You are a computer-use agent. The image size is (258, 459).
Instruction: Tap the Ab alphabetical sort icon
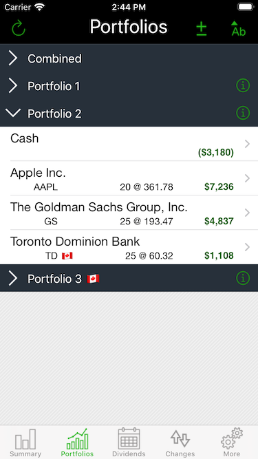(x=239, y=29)
